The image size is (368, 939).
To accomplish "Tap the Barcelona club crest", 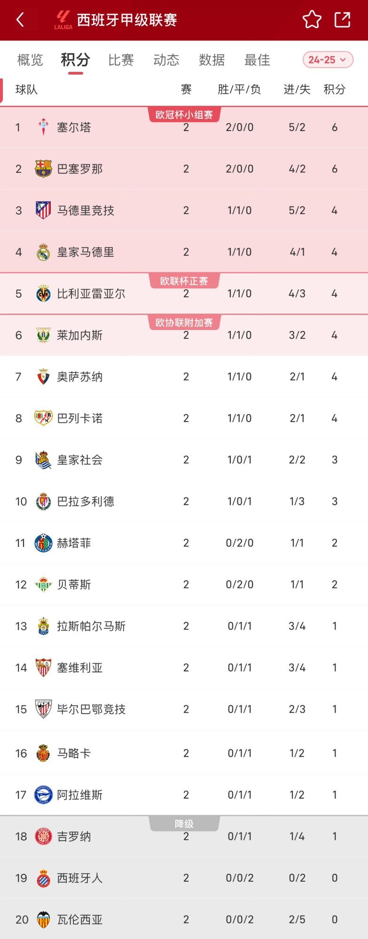I will [43, 169].
